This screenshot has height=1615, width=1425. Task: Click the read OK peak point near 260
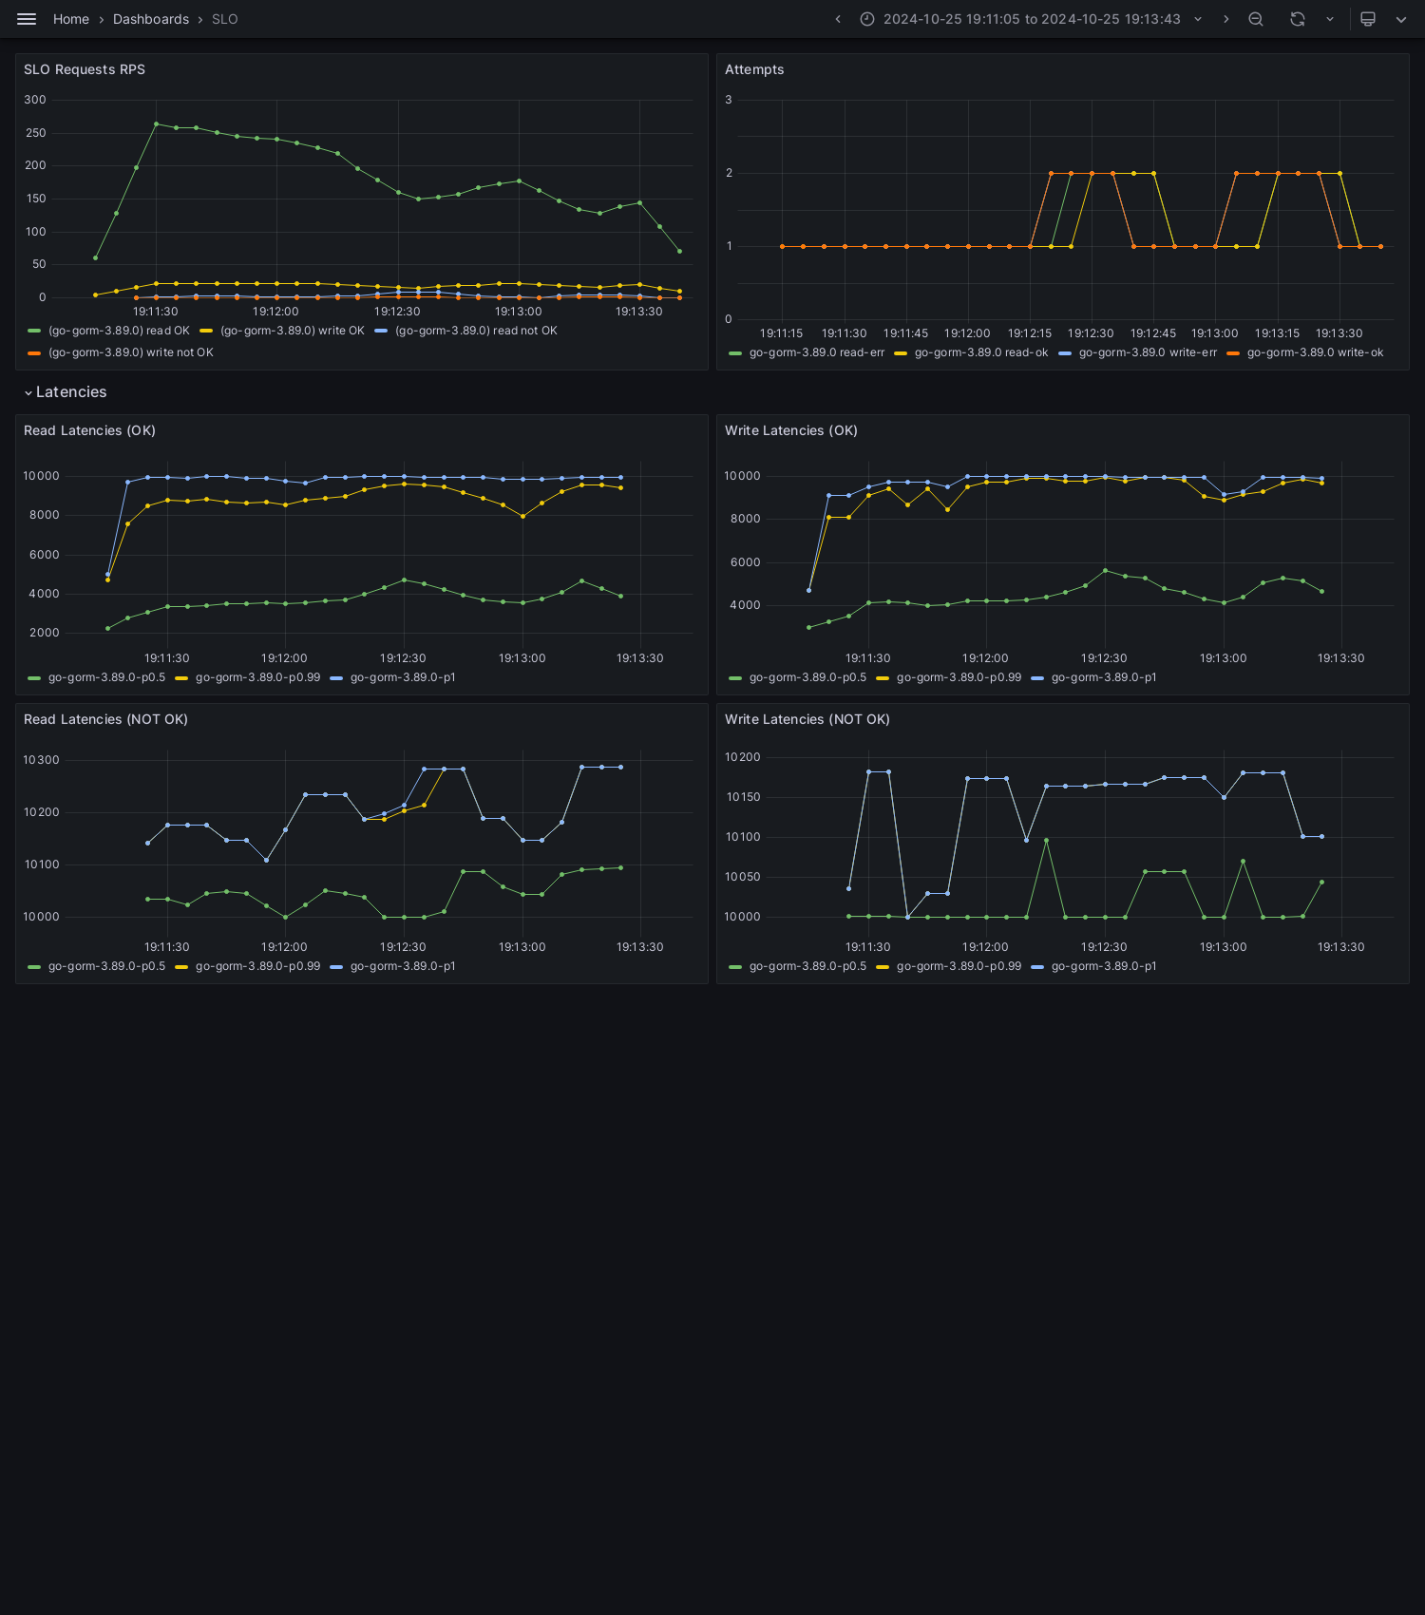click(x=156, y=123)
